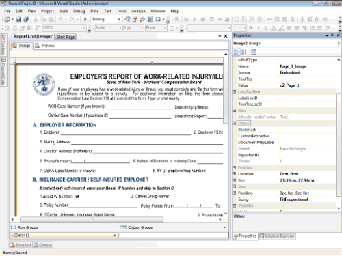The height and width of the screenshot is (256, 342).
Task: Open Solution Explorer from toolbar icon
Action: (127, 19)
